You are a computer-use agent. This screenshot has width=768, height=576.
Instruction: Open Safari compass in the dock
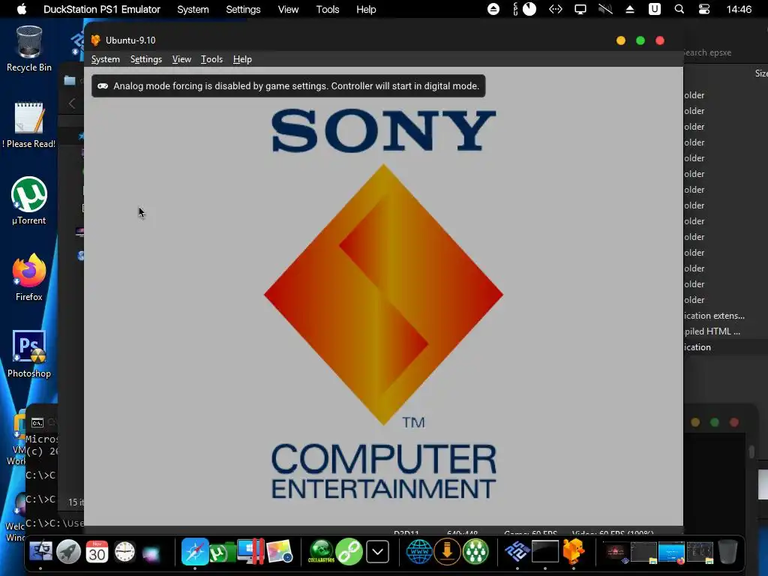click(195, 551)
